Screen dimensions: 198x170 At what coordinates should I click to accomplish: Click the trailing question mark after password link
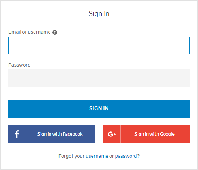[x=138, y=156]
